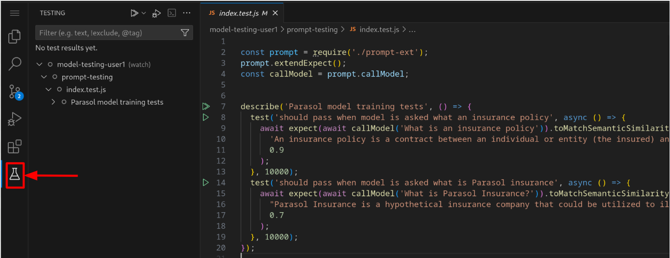The width and height of the screenshot is (670, 258).
Task: Open the Extensions view
Action: pos(15,147)
